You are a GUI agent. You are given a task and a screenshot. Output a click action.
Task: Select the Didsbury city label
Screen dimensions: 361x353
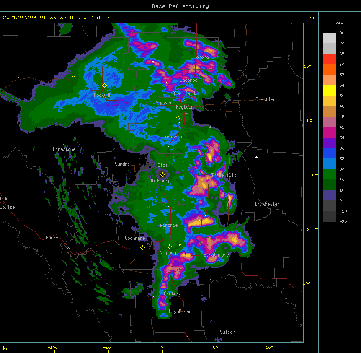pyautogui.click(x=161, y=181)
